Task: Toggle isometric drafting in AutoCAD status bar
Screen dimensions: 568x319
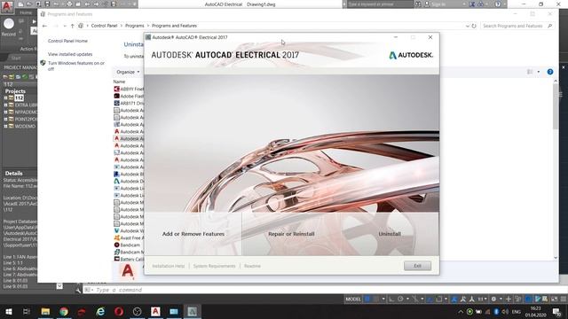Action: pyautogui.click(x=415, y=300)
